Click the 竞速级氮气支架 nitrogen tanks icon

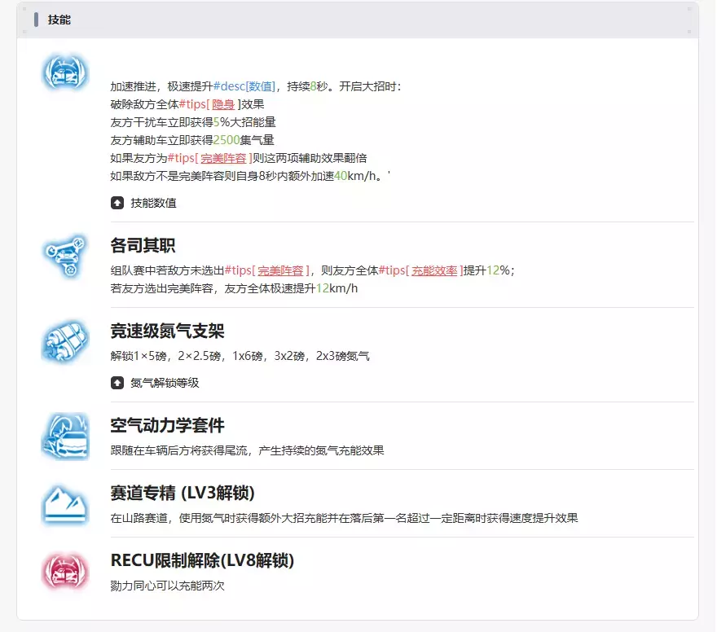64,341
